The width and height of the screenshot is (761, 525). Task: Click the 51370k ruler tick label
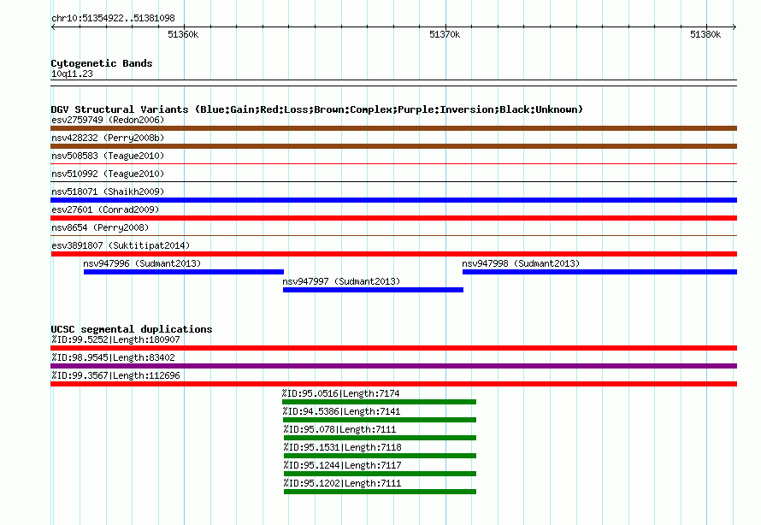click(445, 34)
